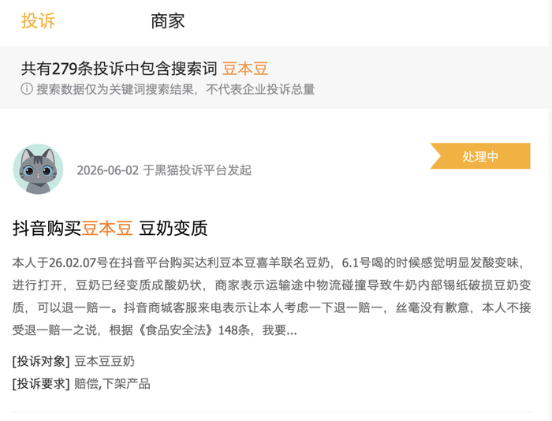
Task: Click 于黑猫投诉平台发起 source text
Action: (x=197, y=170)
